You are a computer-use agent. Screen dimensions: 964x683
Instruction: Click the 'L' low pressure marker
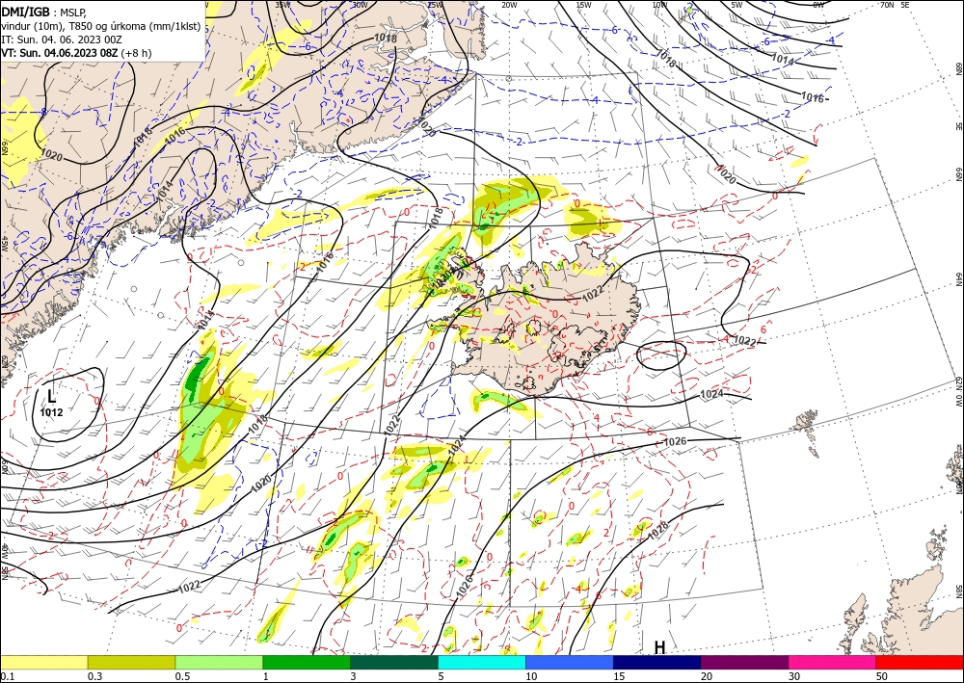coord(52,396)
